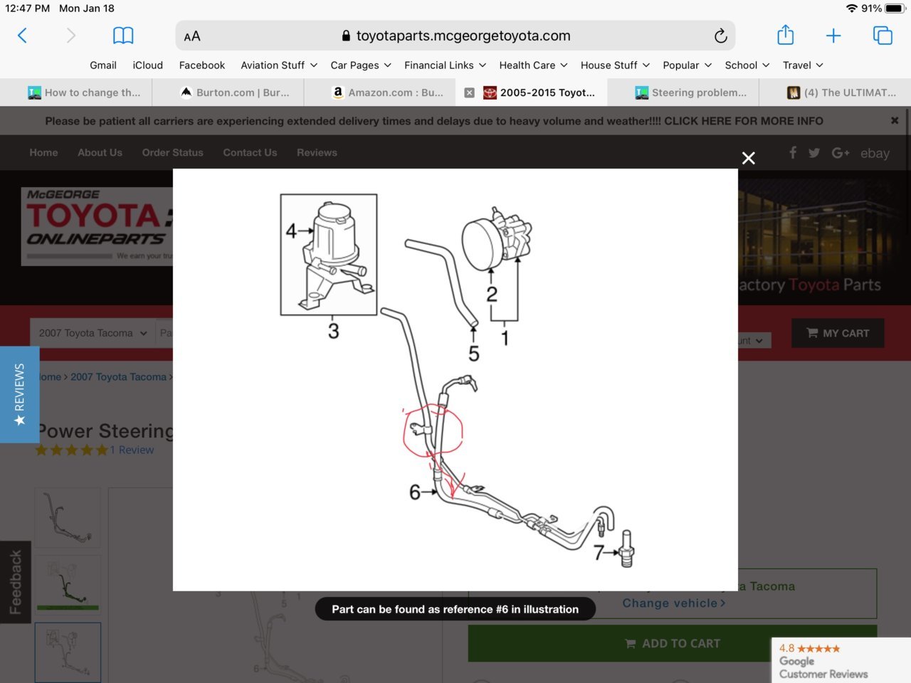Screen dimensions: 911x683
Task: Close the 2005-2015 Toyota tab
Action: point(469,92)
